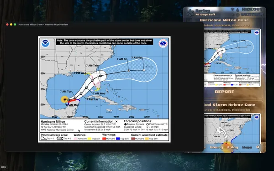Click the National Weather Service logo on preview map
Viewport: 274px width, 171px height.
pos(163,43)
